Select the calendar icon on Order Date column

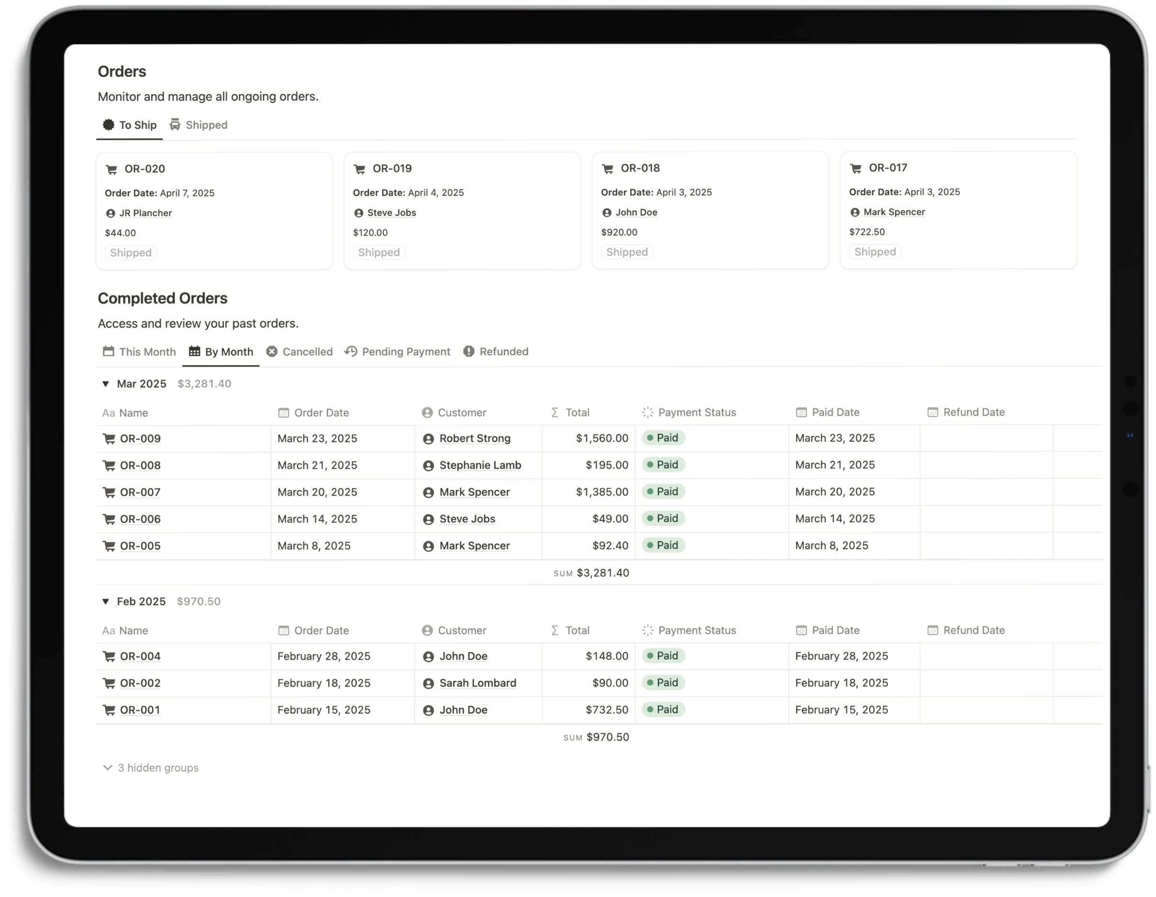pyautogui.click(x=283, y=413)
